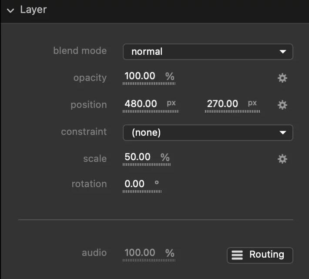Click the blend mode dropdown arrow
The image size is (309, 279).
(283, 52)
